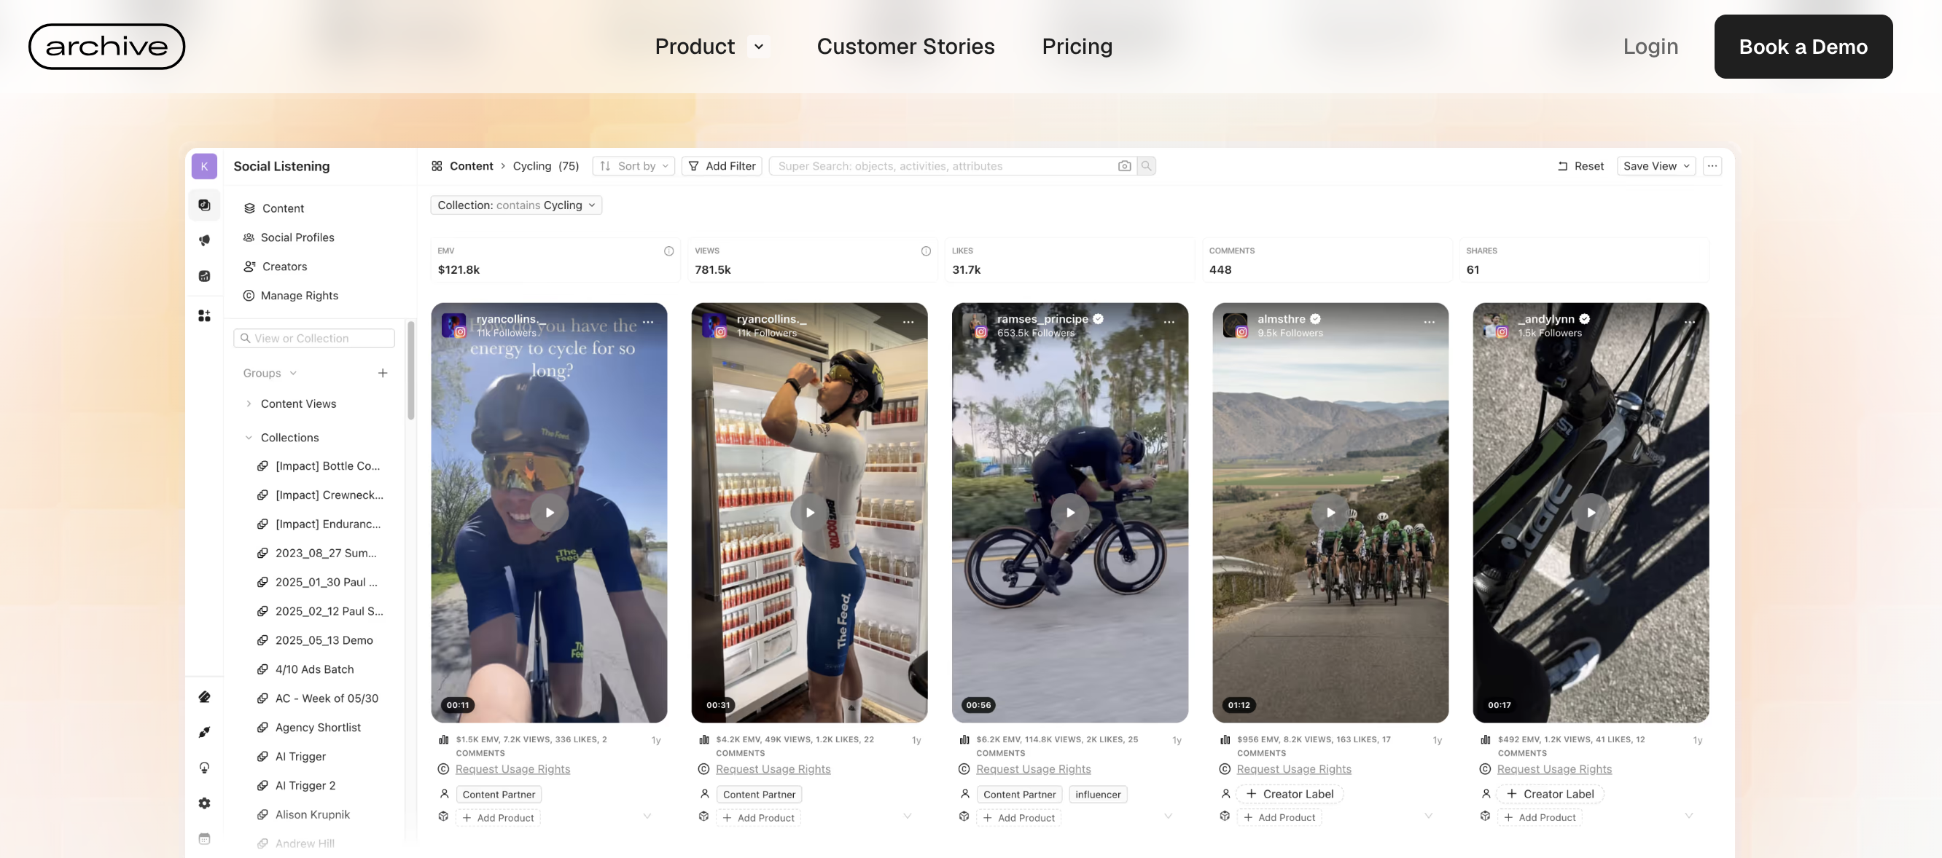Click the EMV info icon
This screenshot has height=858, width=1942.
668,251
